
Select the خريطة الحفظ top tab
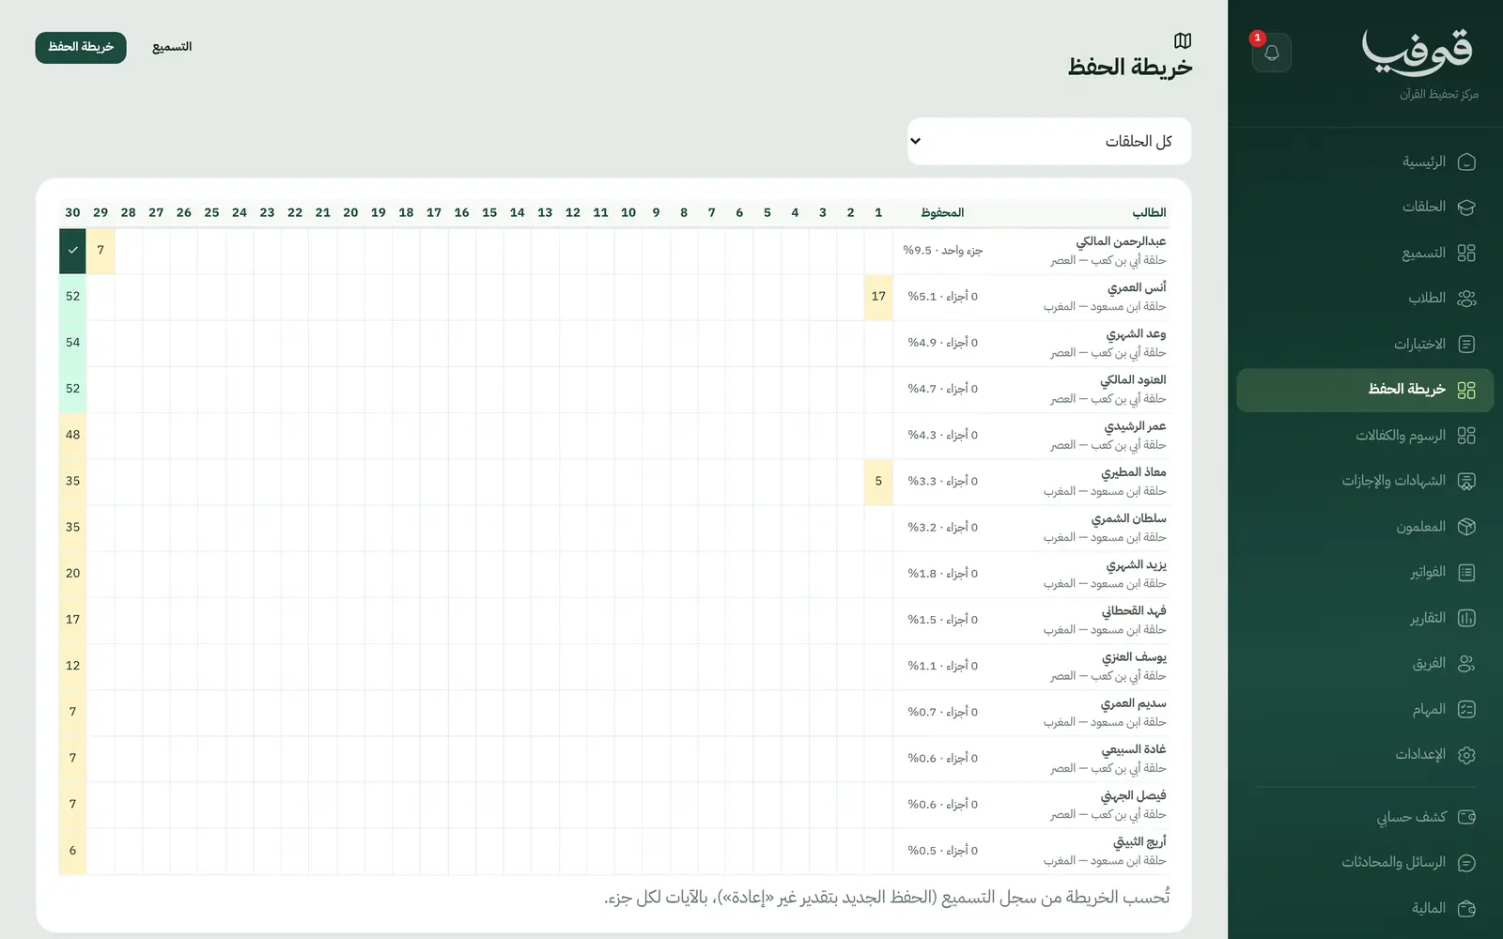81,47
